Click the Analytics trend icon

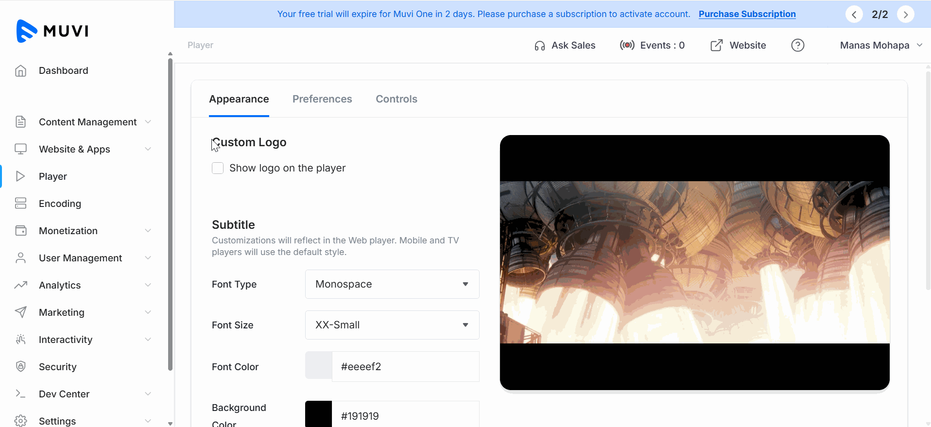coord(20,285)
